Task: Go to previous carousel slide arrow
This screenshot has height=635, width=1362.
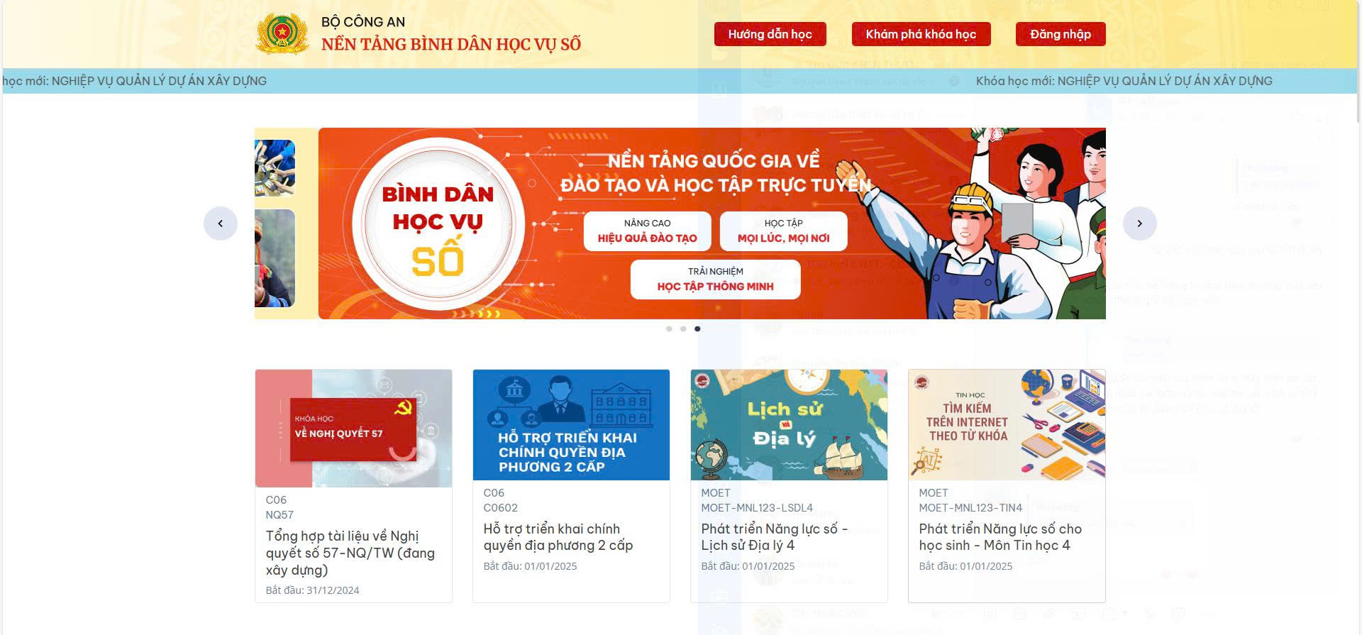Action: (221, 223)
